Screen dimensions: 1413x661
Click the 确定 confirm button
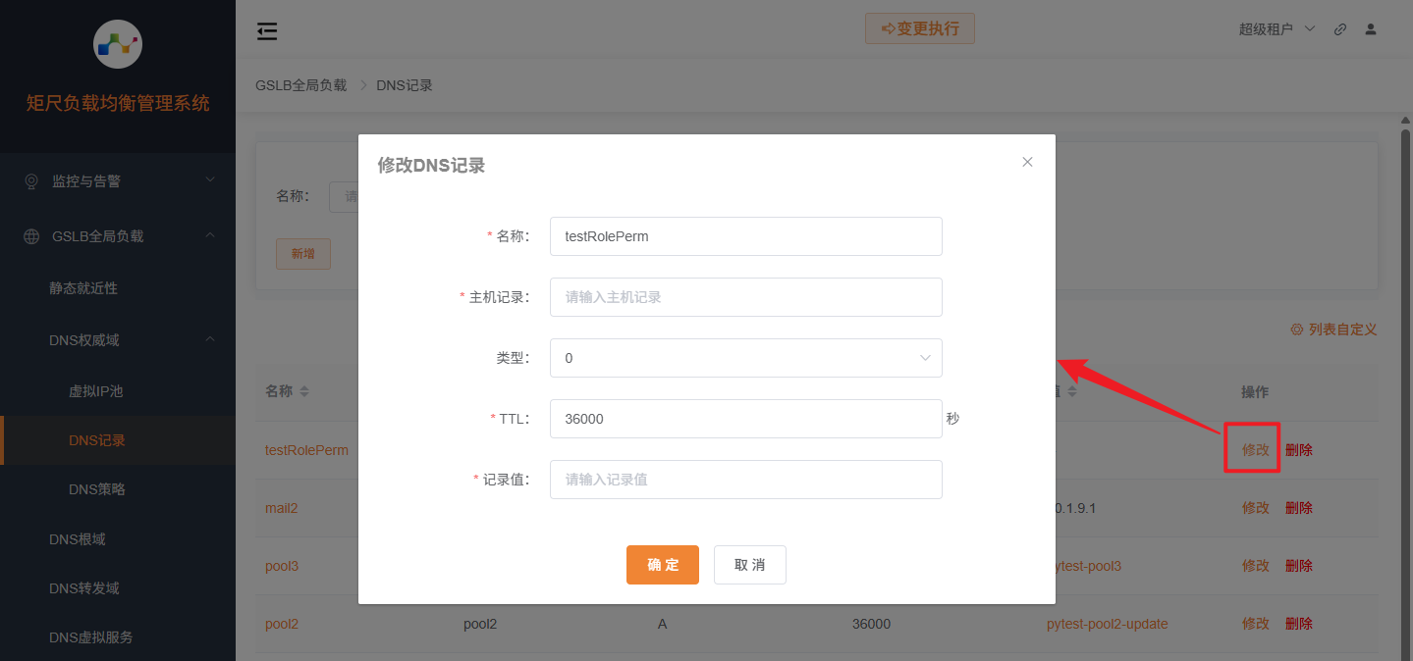(x=662, y=565)
